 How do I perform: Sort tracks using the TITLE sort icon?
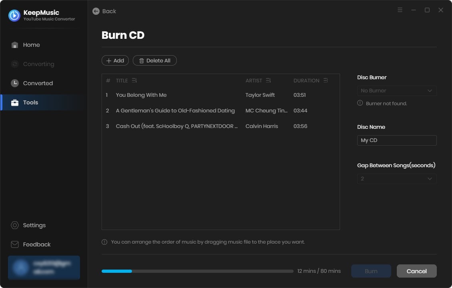(134, 80)
